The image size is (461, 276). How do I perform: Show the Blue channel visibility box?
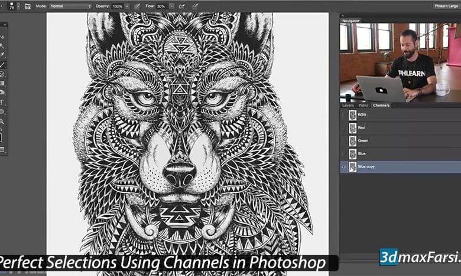pos(343,154)
